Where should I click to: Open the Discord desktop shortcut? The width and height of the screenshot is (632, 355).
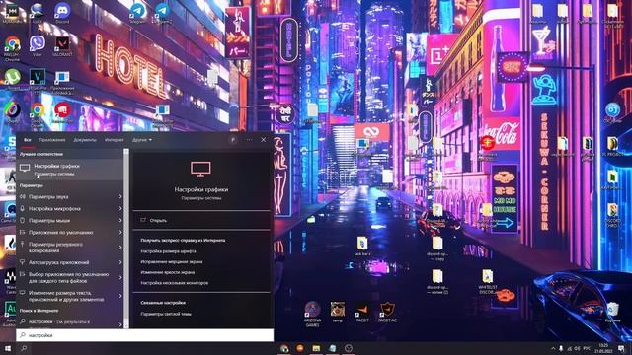62,13
